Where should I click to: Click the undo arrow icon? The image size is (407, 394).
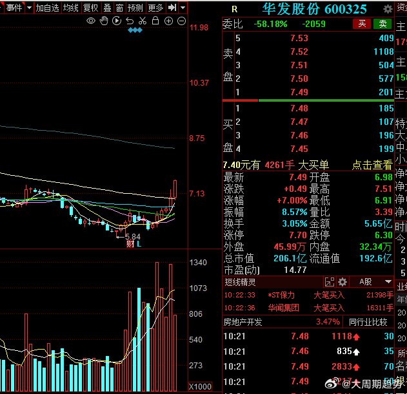tap(130, 21)
